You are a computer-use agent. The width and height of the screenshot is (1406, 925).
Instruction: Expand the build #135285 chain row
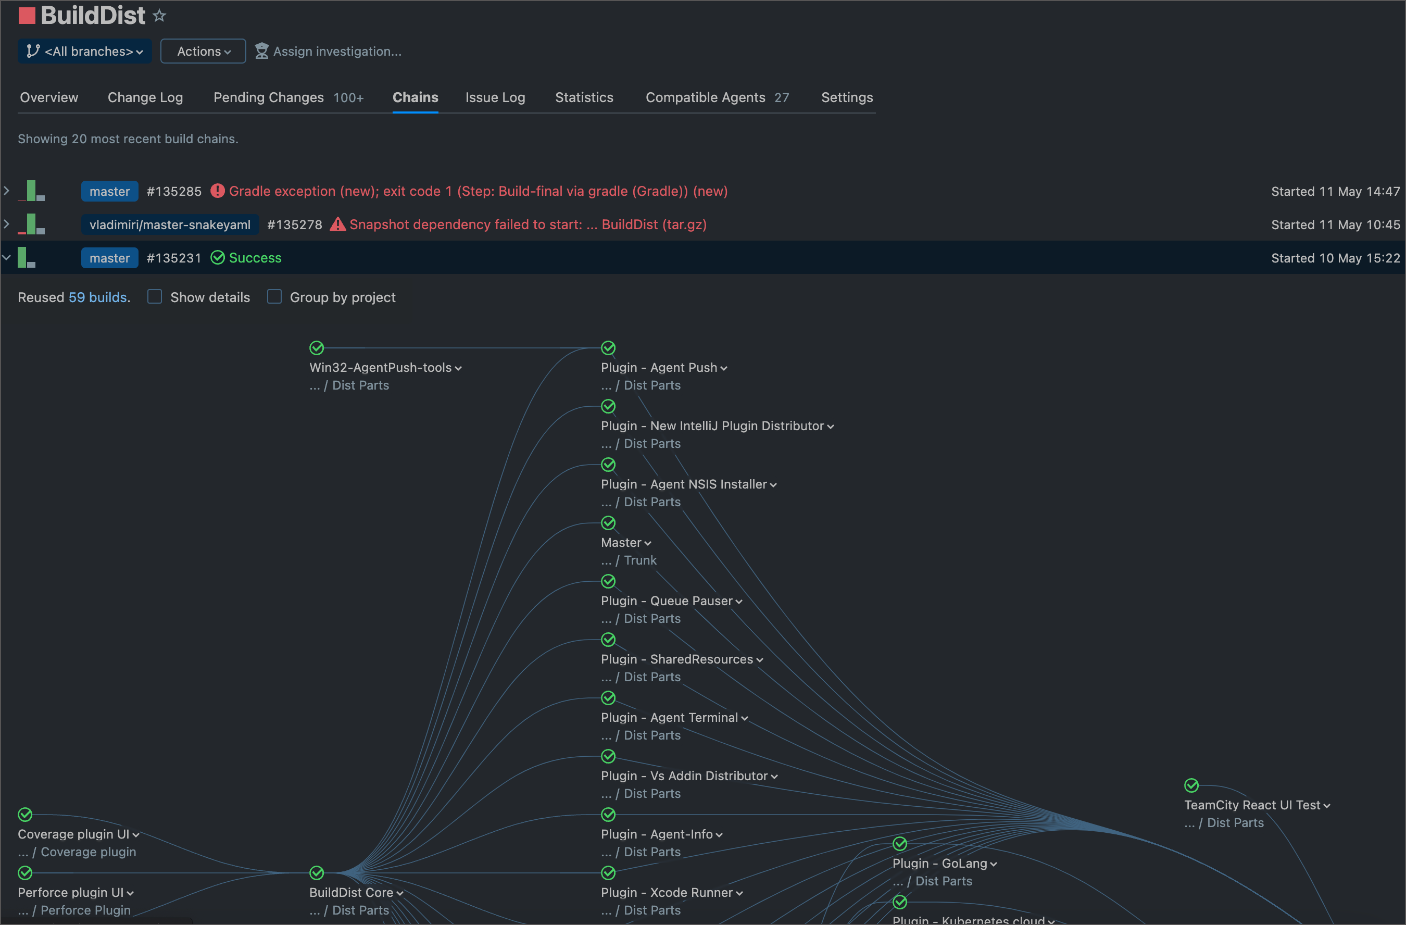[6, 191]
